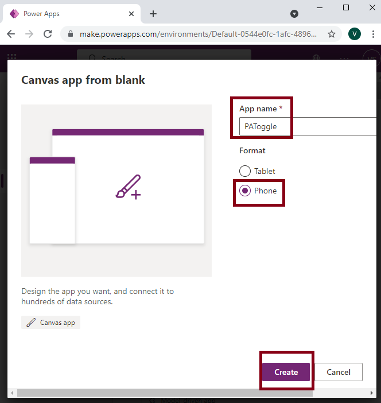
Task: Click the canvas app preview image
Action: (x=116, y=191)
